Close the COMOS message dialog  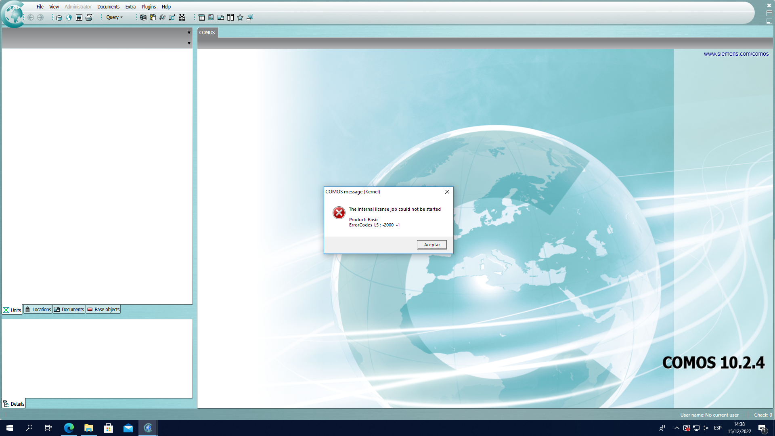click(x=447, y=192)
